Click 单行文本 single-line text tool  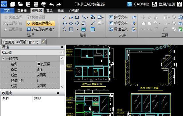pyautogui.click(x=118, y=23)
